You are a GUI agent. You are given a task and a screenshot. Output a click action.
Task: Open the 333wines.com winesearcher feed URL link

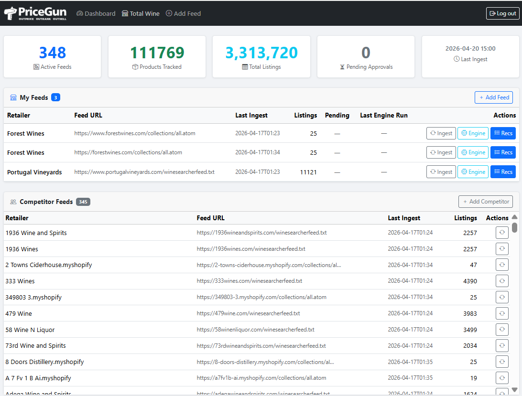(249, 281)
